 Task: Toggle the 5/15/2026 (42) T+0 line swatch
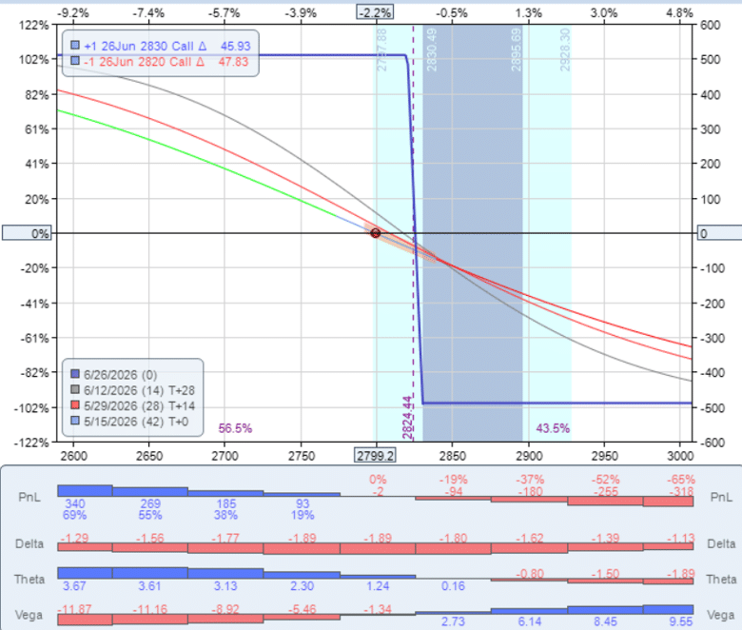coord(75,421)
